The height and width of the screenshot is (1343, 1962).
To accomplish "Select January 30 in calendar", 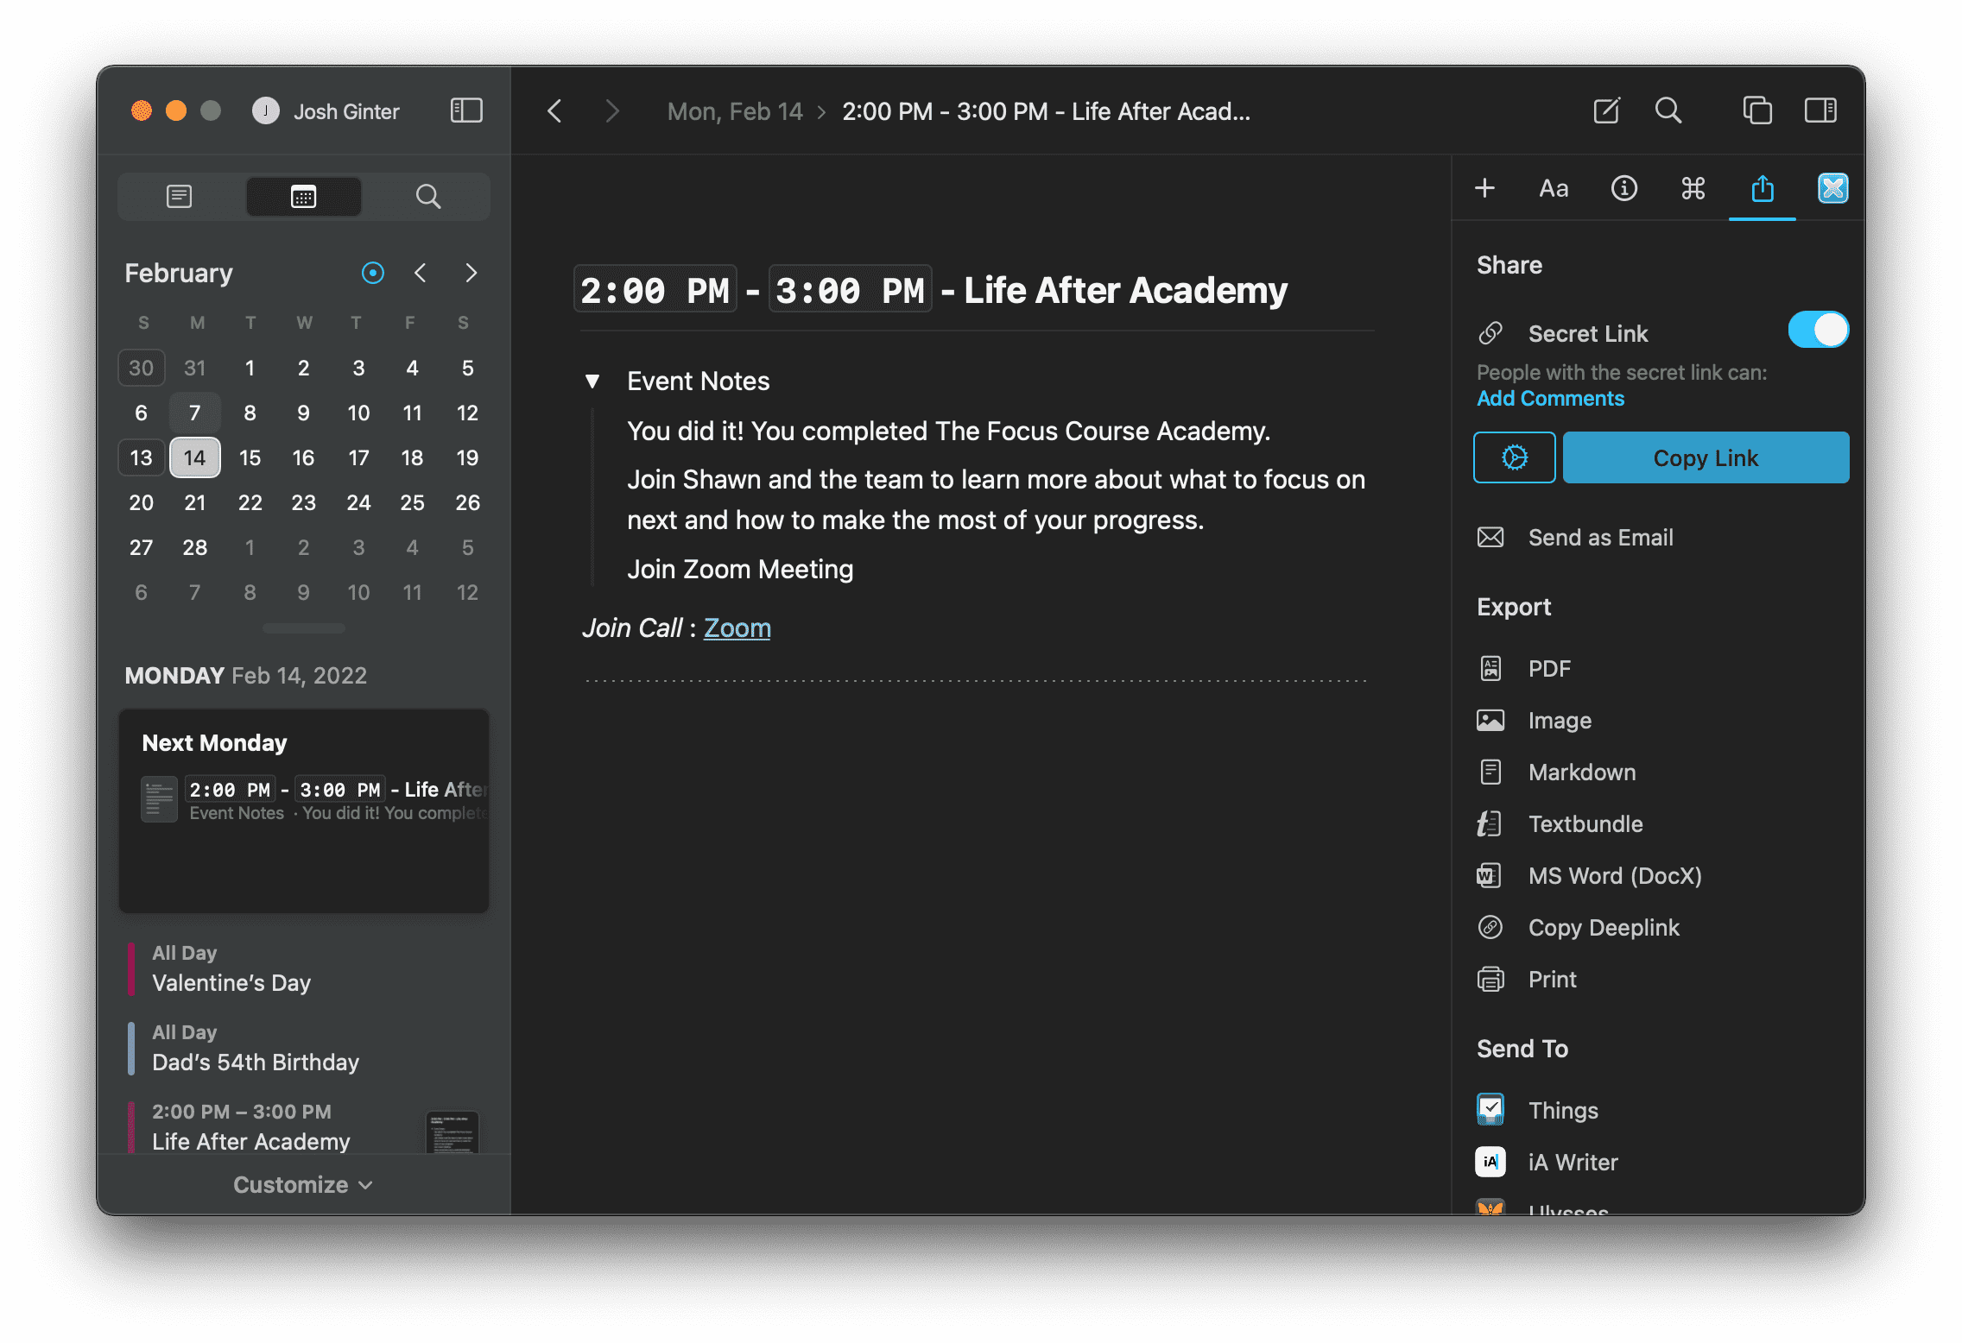I will point(141,368).
